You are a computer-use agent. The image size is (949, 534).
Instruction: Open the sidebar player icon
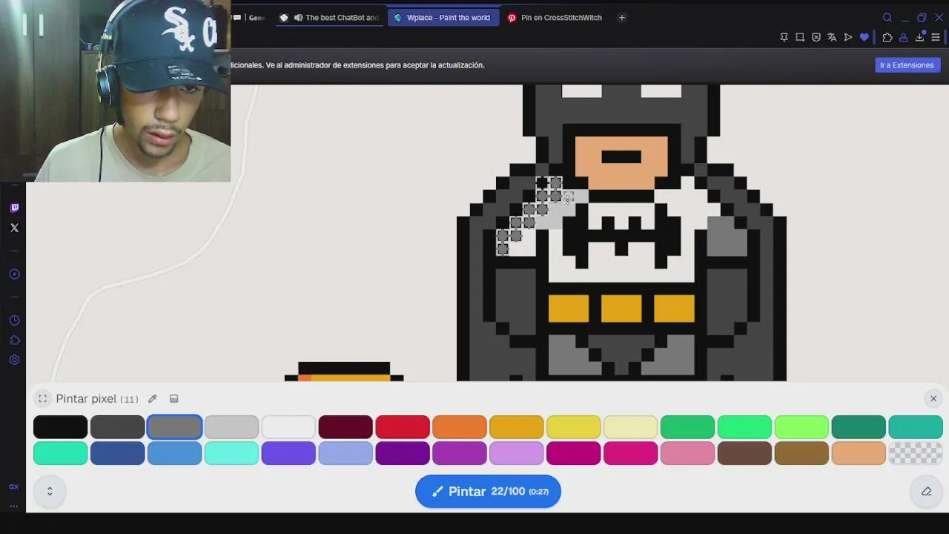pyautogui.click(x=14, y=274)
